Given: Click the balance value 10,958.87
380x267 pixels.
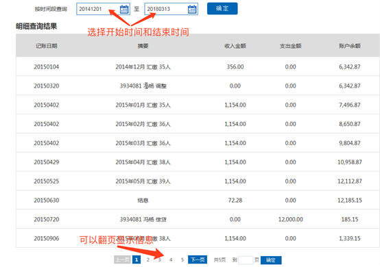Looking at the screenshot, I should (x=350, y=162).
